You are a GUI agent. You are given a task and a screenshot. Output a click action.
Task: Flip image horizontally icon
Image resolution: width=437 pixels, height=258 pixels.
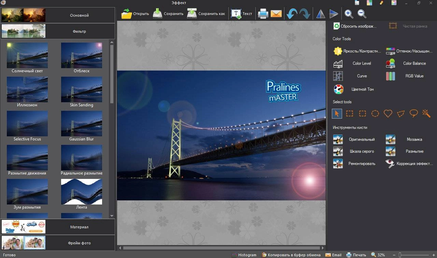321,14
